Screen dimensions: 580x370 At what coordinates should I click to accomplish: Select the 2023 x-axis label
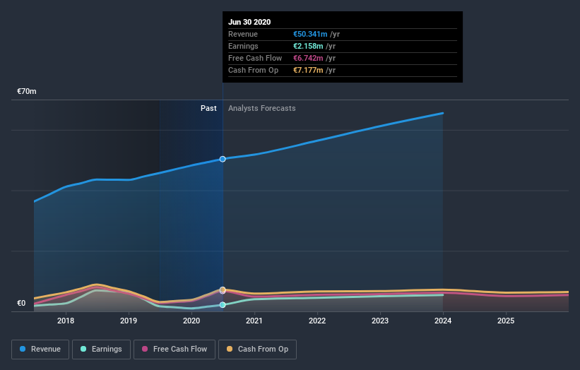380,321
